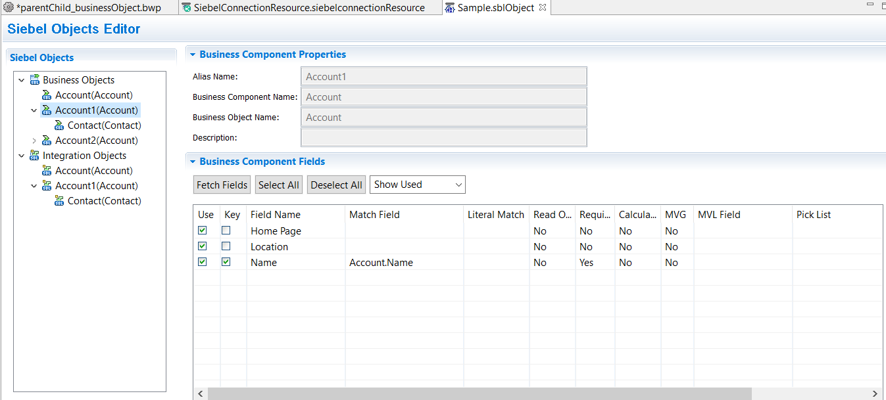
Task: Collapse the Business Objects tree node
Action: pyautogui.click(x=22, y=80)
